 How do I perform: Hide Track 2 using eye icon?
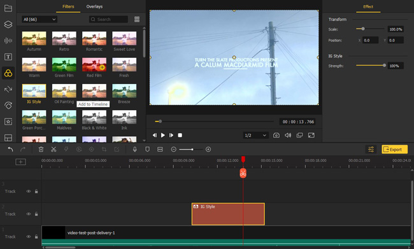[x=29, y=214]
